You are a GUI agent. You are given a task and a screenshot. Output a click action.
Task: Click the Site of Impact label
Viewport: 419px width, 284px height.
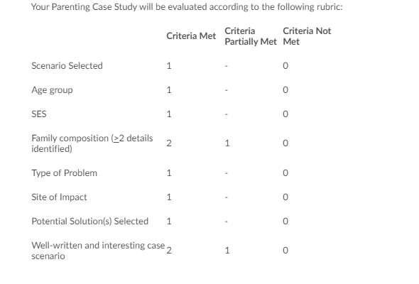[x=59, y=197]
